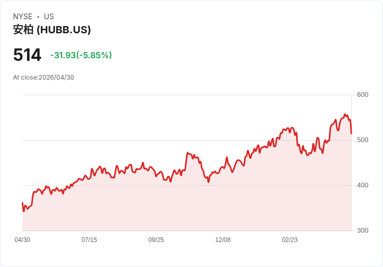Click the 07/15 x-axis date label

tap(89, 240)
